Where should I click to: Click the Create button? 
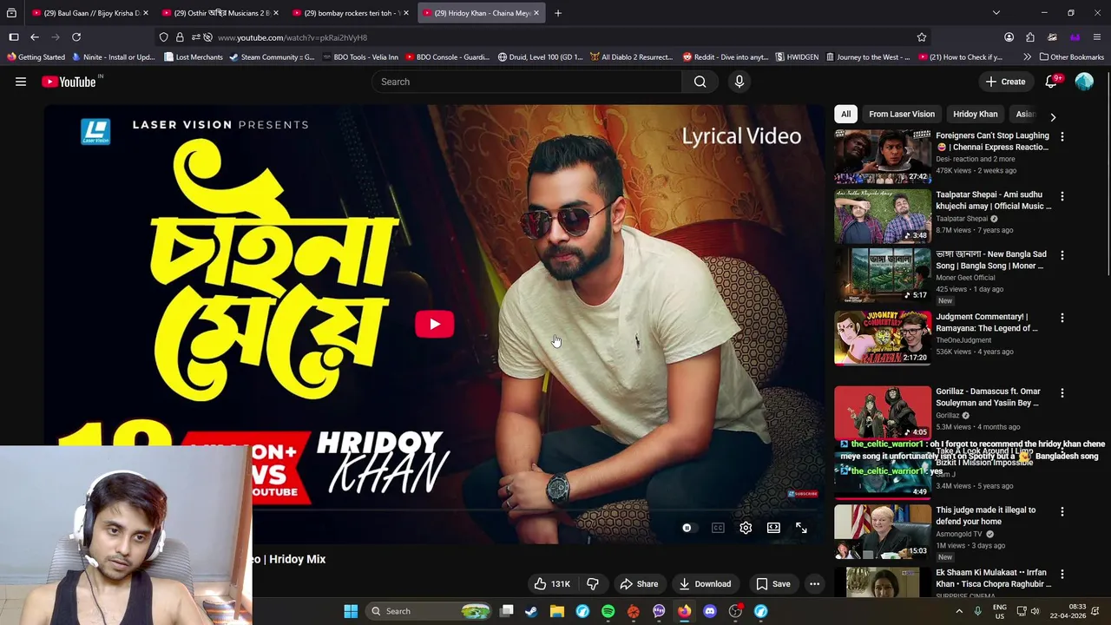[1005, 82]
